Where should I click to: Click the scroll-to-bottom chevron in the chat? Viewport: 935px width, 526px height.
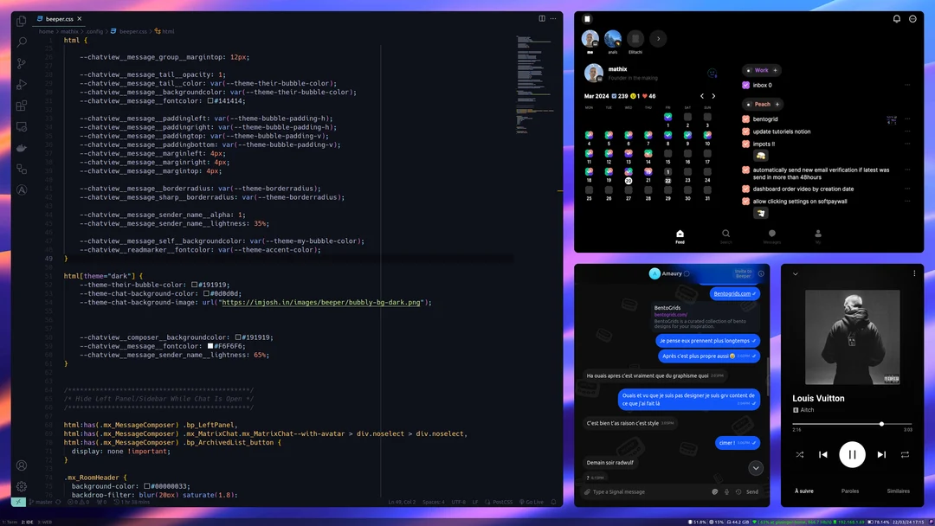tap(755, 468)
